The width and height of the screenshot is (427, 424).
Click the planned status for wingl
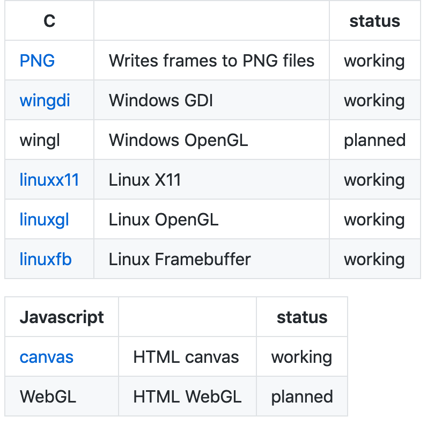click(x=375, y=141)
